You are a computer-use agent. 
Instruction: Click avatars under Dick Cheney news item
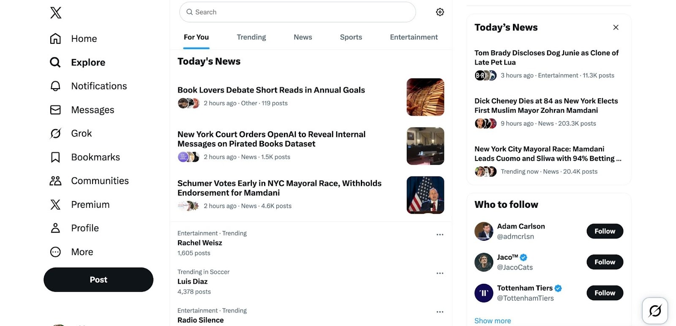tap(485, 124)
